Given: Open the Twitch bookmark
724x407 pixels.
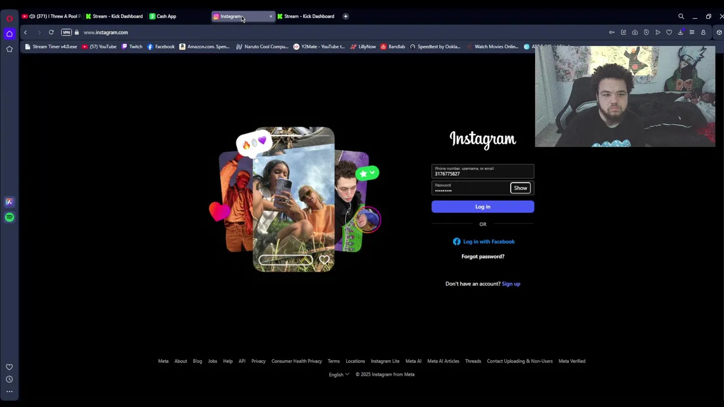Looking at the screenshot, I should point(132,47).
